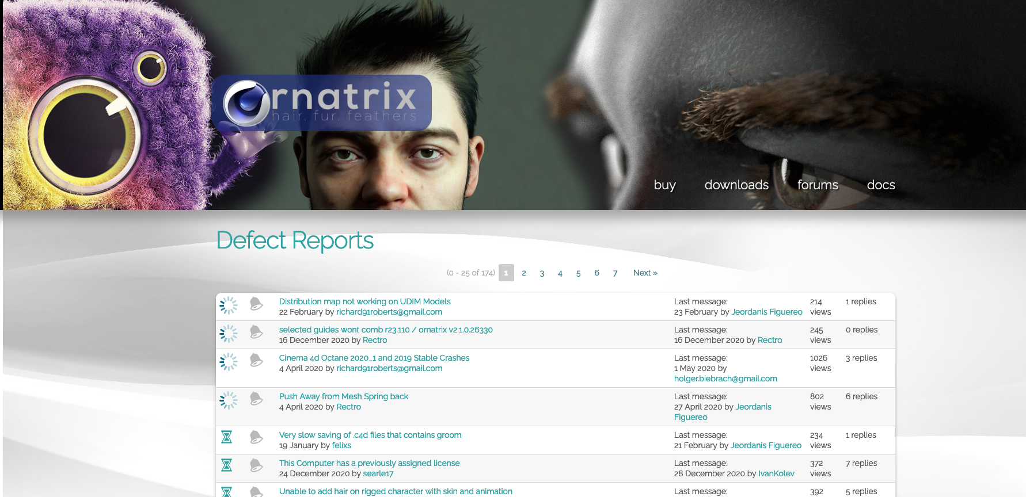This screenshot has height=497, width=1026.
Task: Open the buy menu item
Action: (x=664, y=185)
